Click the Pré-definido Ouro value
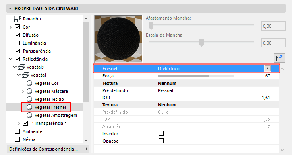 pos(163,112)
